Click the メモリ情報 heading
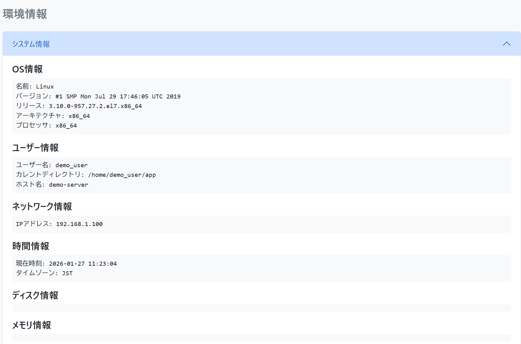The height and width of the screenshot is (344, 521). pyautogui.click(x=31, y=325)
